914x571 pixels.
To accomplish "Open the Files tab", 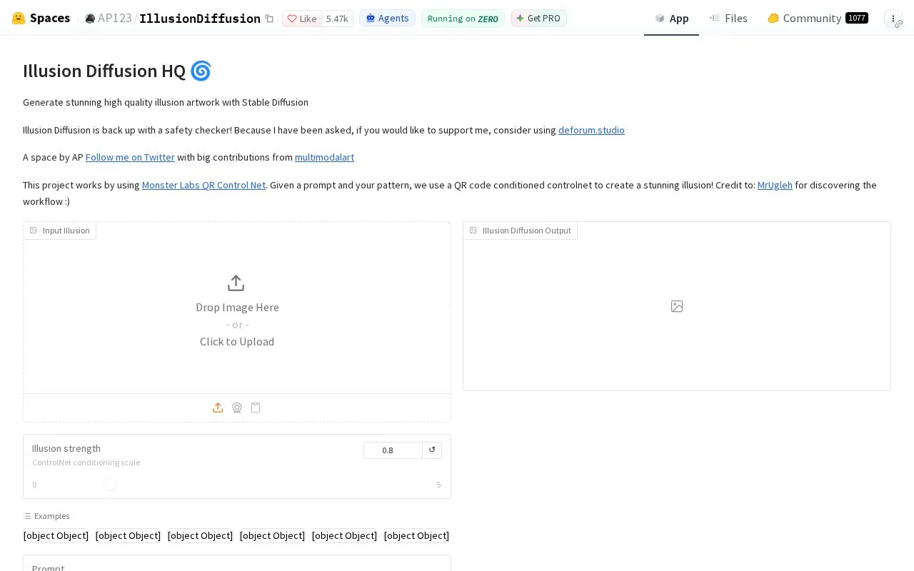I will [728, 18].
